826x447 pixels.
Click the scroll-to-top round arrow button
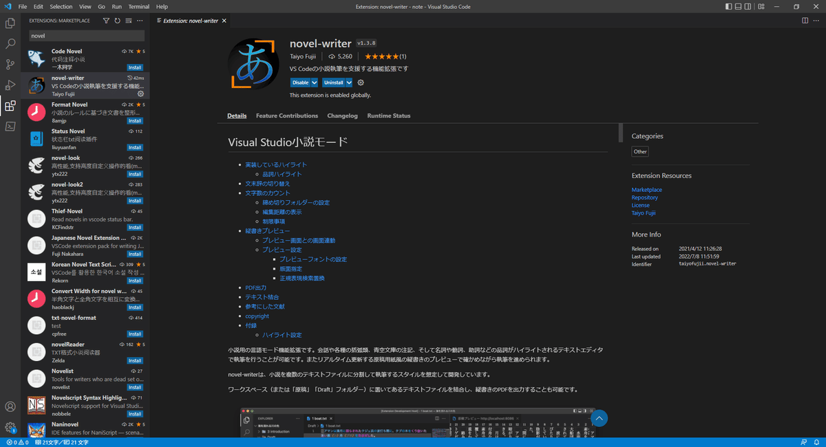click(599, 418)
